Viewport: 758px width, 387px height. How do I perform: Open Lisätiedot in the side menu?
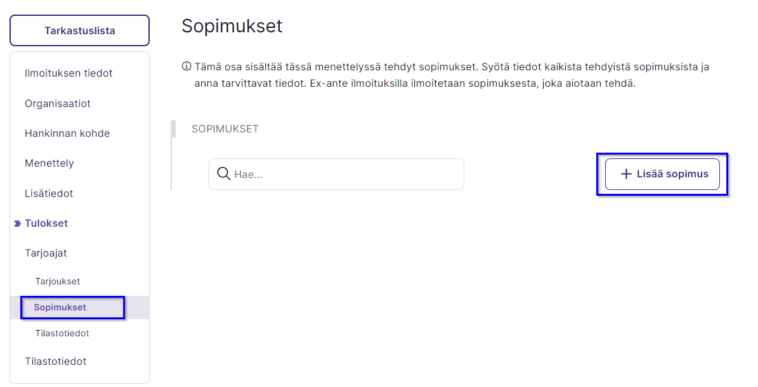point(49,194)
